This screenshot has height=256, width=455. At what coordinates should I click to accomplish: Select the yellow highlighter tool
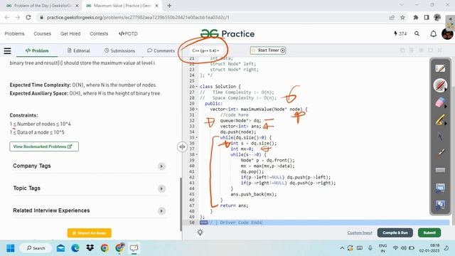(440, 119)
